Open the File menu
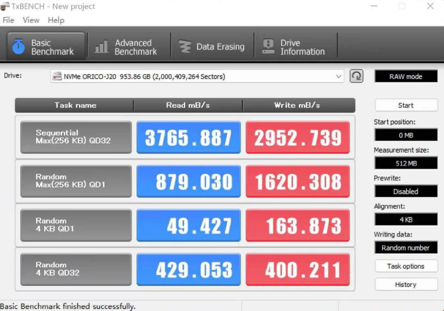Image resolution: width=444 pixels, height=311 pixels. point(8,20)
